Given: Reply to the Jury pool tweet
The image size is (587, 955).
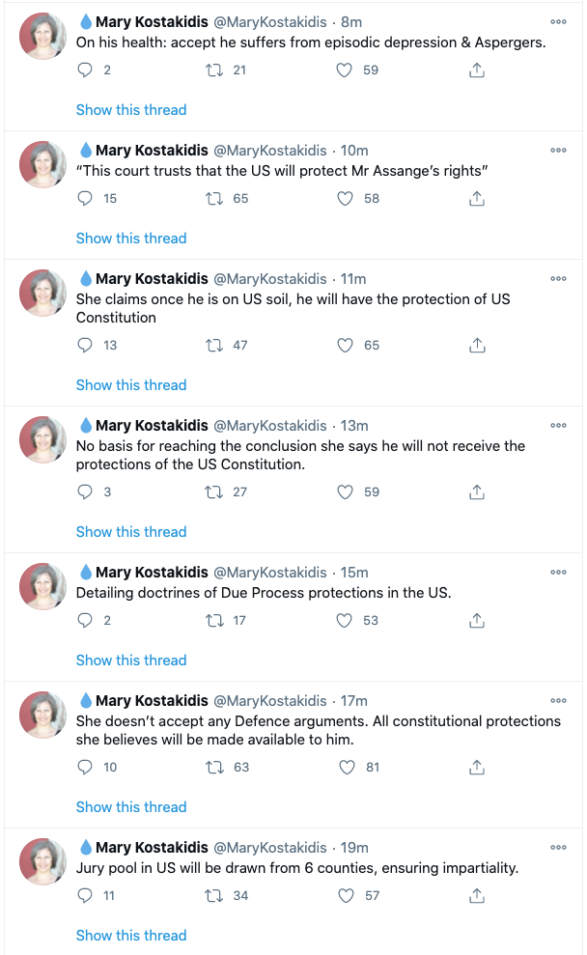Looking at the screenshot, I should click(85, 896).
